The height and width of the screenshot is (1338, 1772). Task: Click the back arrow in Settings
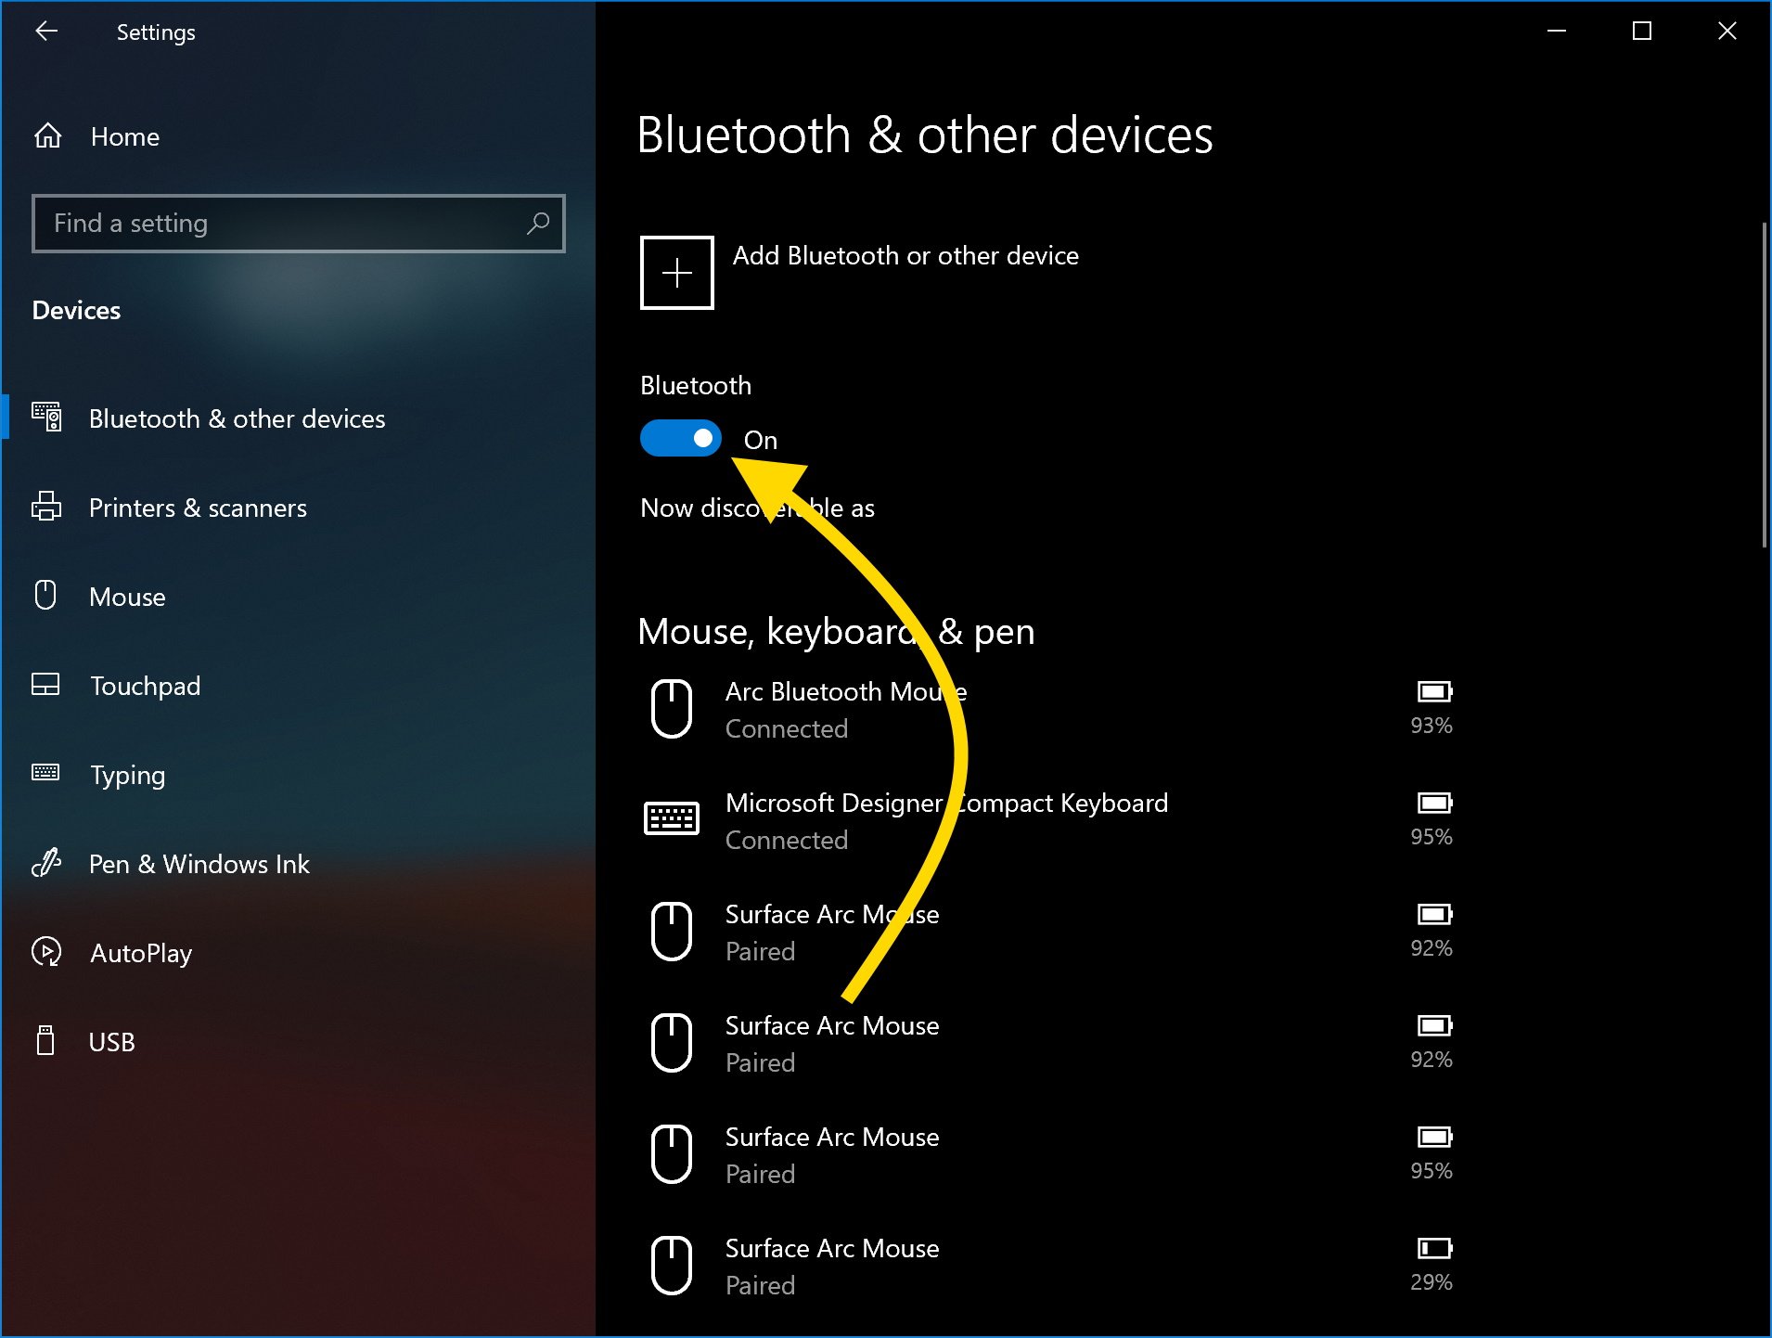tap(46, 32)
